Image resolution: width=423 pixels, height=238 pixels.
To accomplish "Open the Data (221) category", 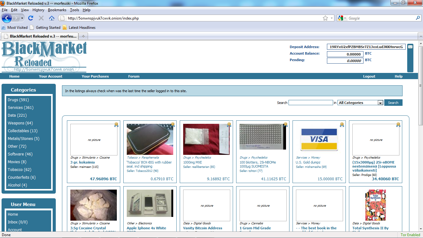I will tap(17, 115).
